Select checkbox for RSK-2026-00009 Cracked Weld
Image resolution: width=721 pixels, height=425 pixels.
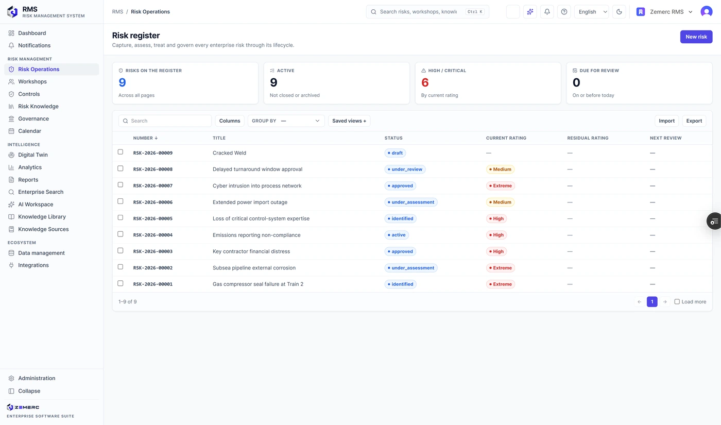point(121,152)
